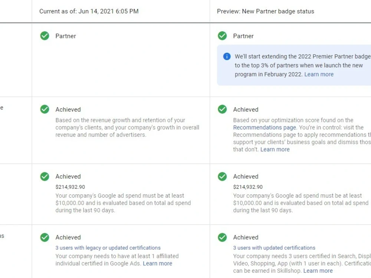Open Learn more link in Premier Partner badge notice

tap(319, 74)
